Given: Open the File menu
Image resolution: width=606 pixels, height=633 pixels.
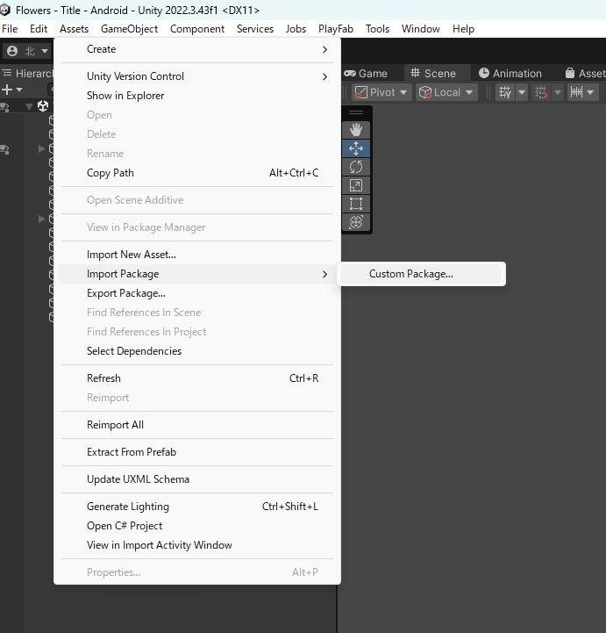Looking at the screenshot, I should 10,29.
